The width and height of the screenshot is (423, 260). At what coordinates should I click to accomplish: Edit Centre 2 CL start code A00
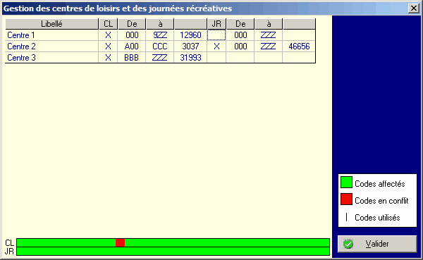pyautogui.click(x=132, y=47)
